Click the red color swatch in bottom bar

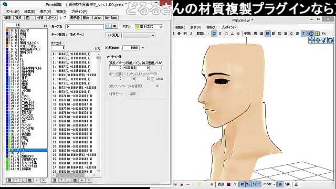tap(229, 184)
